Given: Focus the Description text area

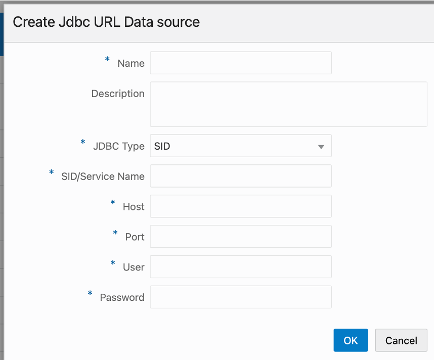Looking at the screenshot, I should [288, 104].
